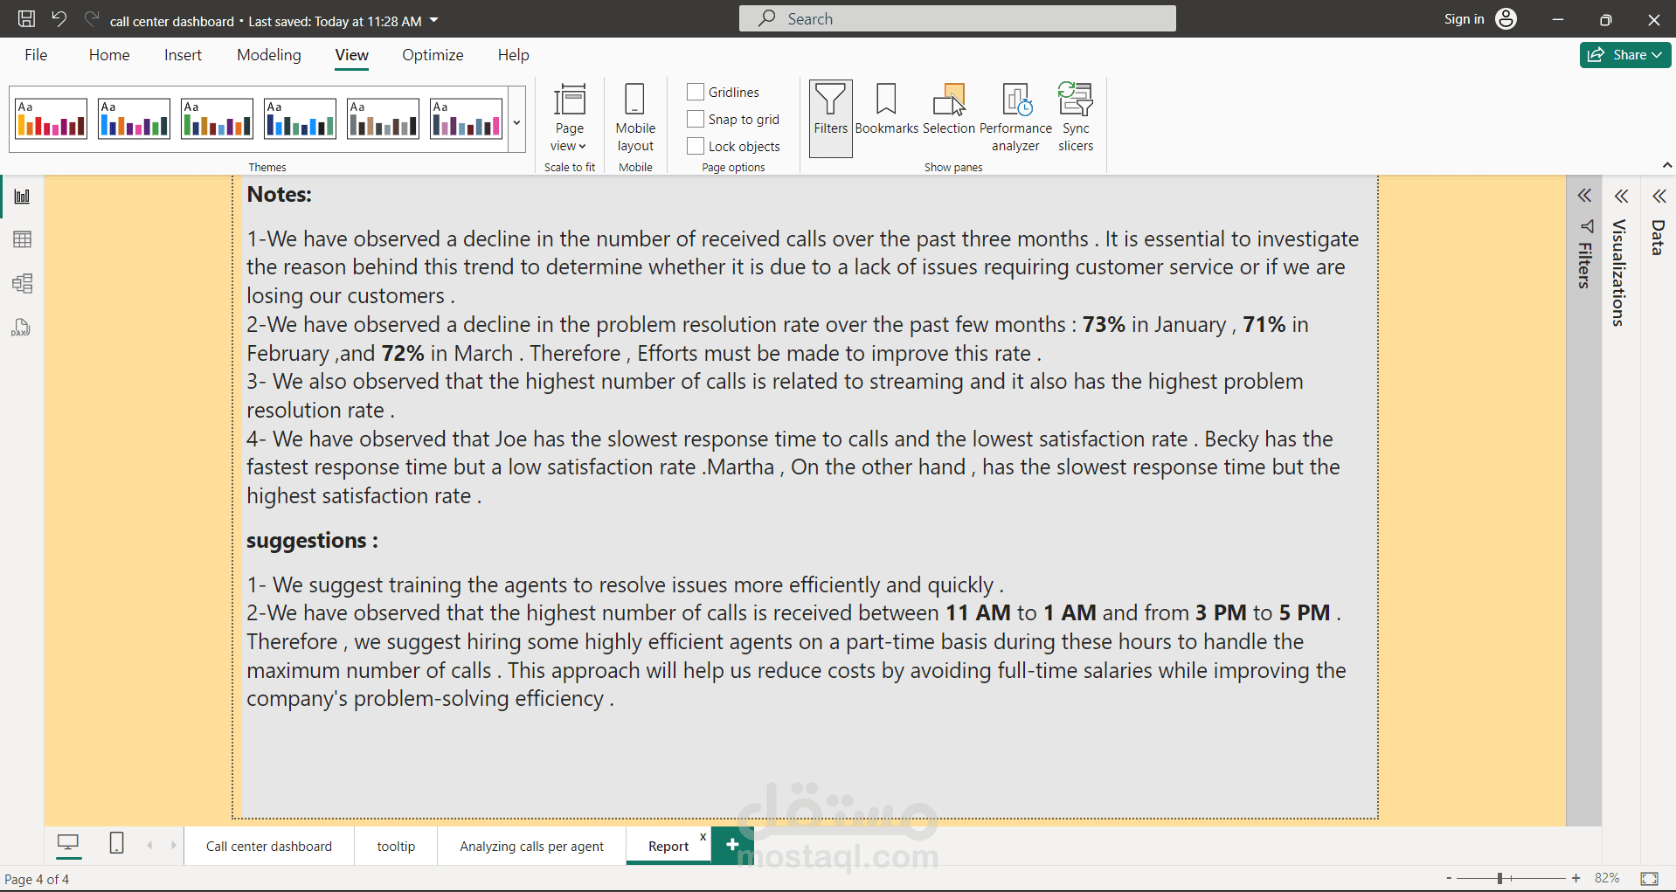Switch to the tooltip page tab
The image size is (1676, 892).
click(x=396, y=847)
